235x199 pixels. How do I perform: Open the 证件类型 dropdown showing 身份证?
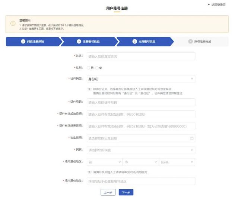(x=141, y=79)
